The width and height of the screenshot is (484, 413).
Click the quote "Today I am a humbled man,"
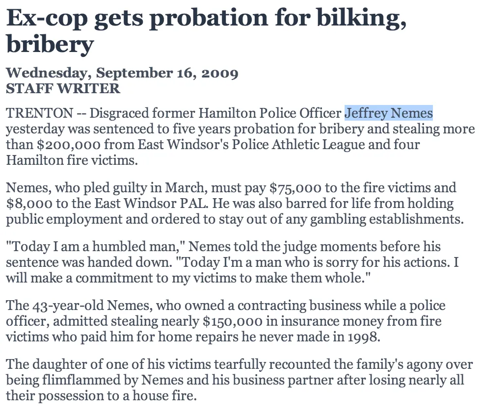(x=95, y=247)
